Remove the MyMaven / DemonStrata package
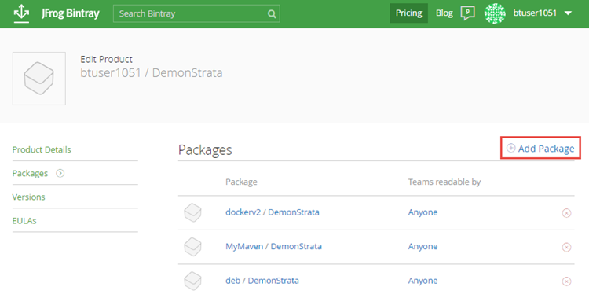This screenshot has height=298, width=589. (x=566, y=247)
